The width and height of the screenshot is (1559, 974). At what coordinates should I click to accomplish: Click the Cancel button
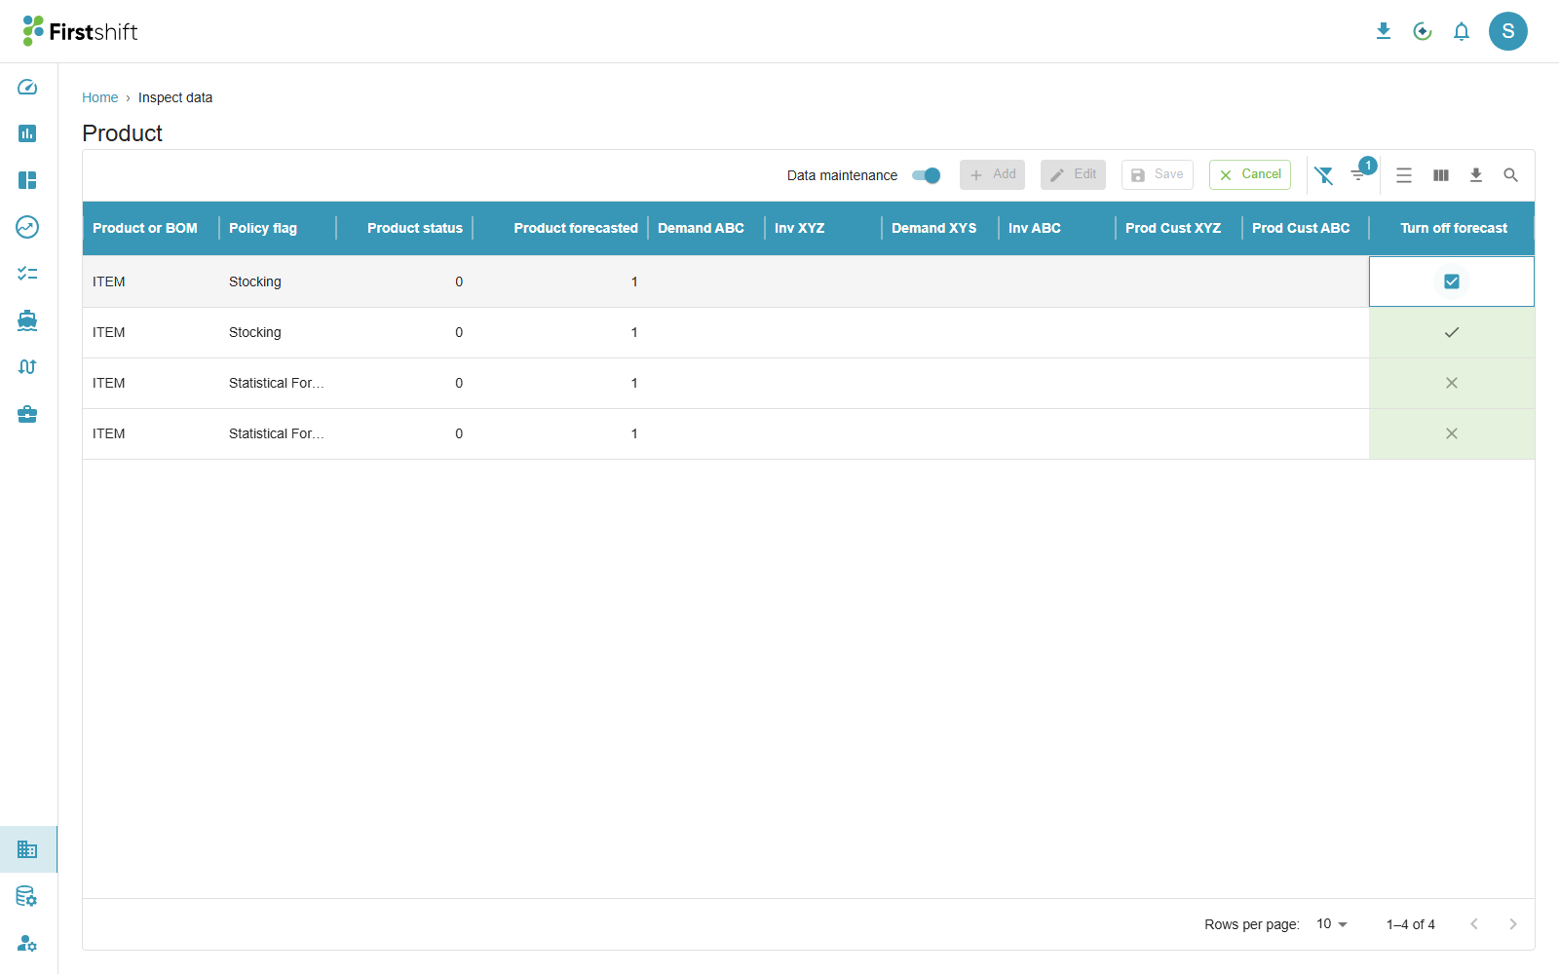tap(1250, 174)
